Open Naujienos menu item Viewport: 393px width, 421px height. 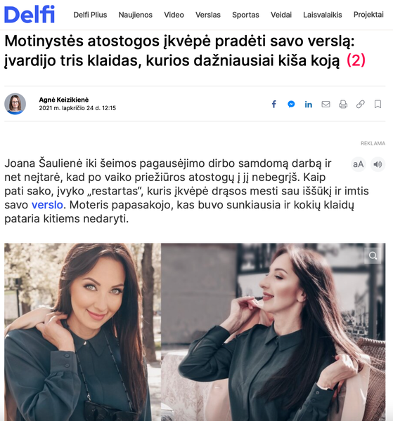pyautogui.click(x=135, y=15)
